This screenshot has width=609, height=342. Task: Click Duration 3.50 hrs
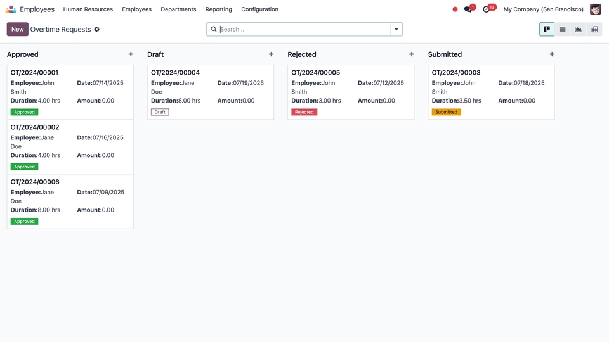456,101
